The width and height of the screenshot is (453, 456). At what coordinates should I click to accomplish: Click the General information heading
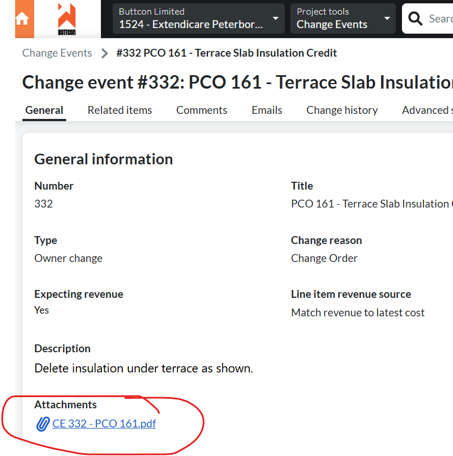[104, 159]
